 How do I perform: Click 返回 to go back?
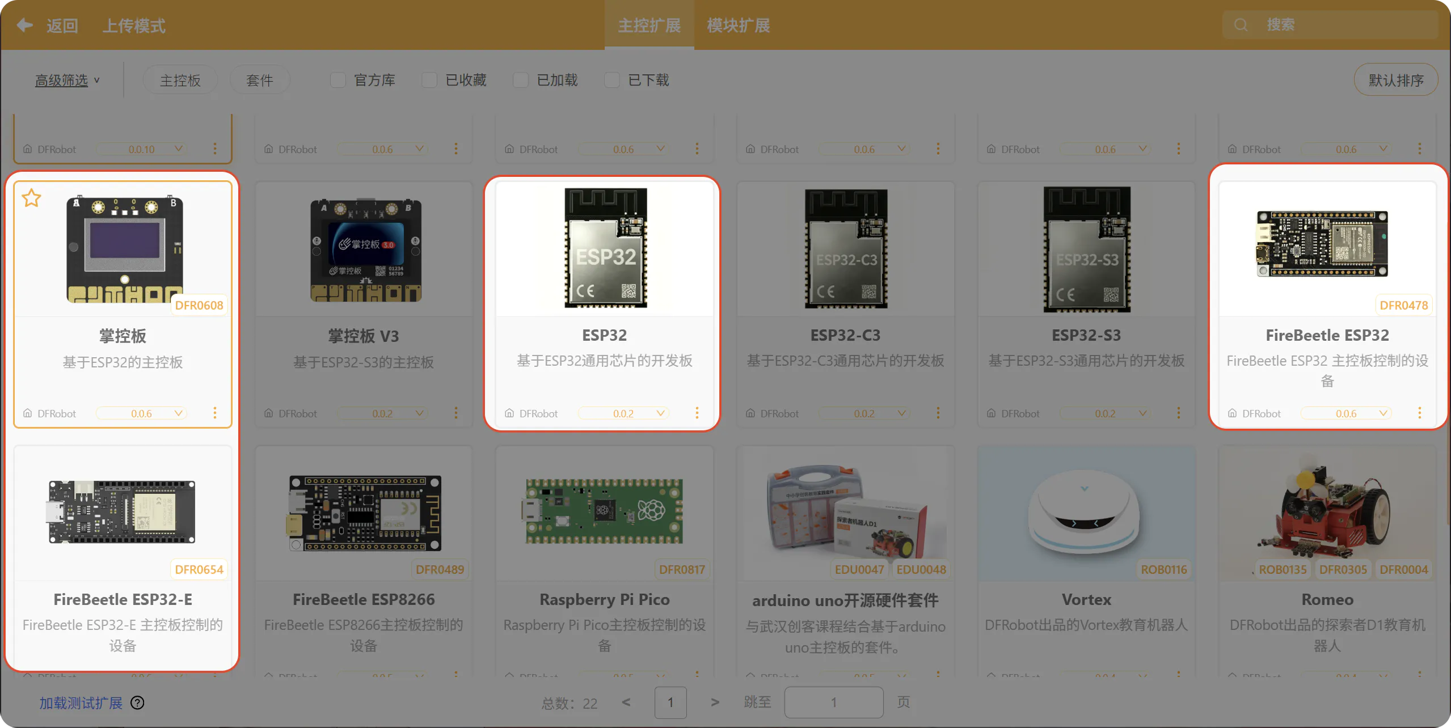click(62, 26)
